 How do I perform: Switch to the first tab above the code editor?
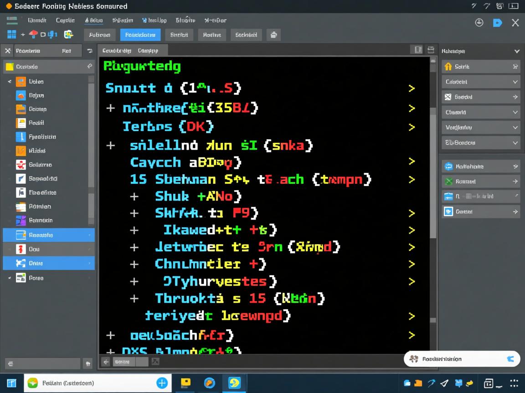click(x=117, y=50)
